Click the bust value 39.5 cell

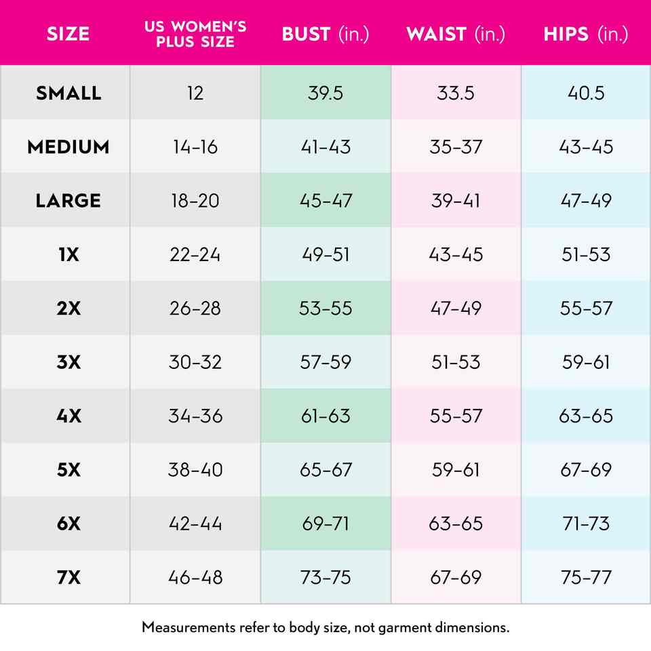tap(325, 93)
